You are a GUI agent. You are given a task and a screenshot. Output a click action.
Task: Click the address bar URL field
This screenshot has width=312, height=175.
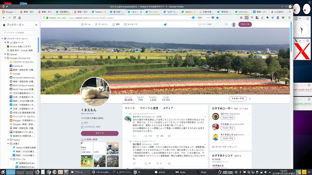127,17
